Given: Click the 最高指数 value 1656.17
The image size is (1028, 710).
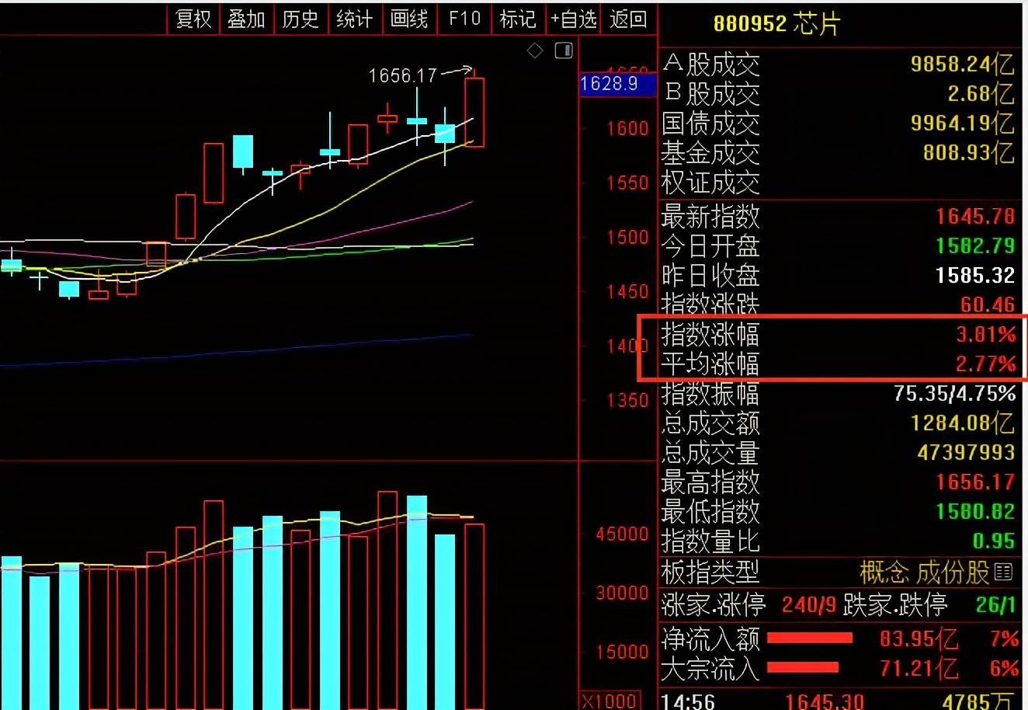Looking at the screenshot, I should tap(975, 482).
